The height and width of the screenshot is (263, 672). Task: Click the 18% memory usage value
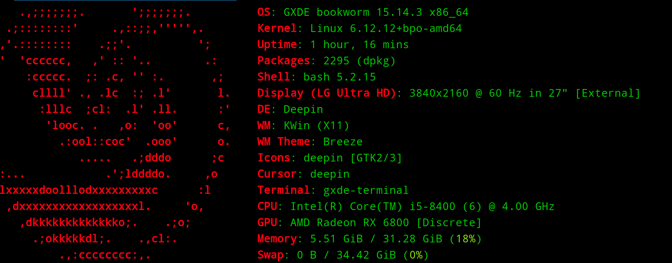click(465, 239)
